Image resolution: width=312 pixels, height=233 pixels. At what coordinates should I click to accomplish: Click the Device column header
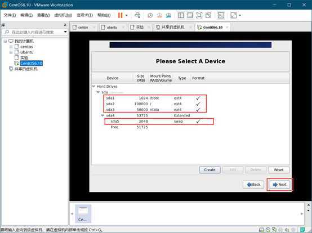113,78
